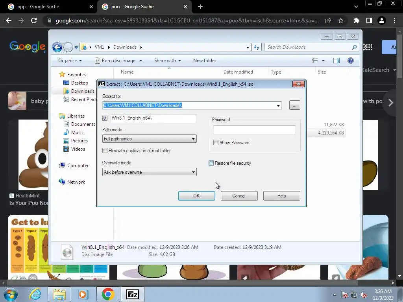Tick the Show Password checkbox

(216, 142)
